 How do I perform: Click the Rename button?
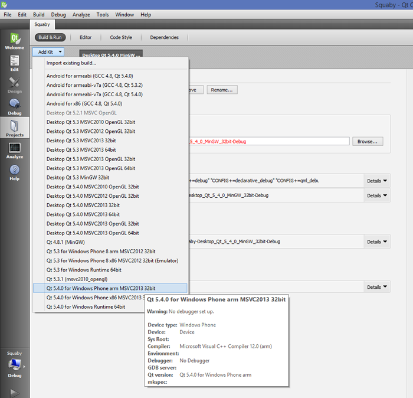click(x=222, y=90)
